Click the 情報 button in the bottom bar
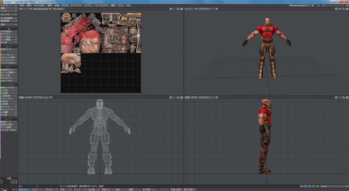This screenshot has height=191, width=349. [135, 190]
